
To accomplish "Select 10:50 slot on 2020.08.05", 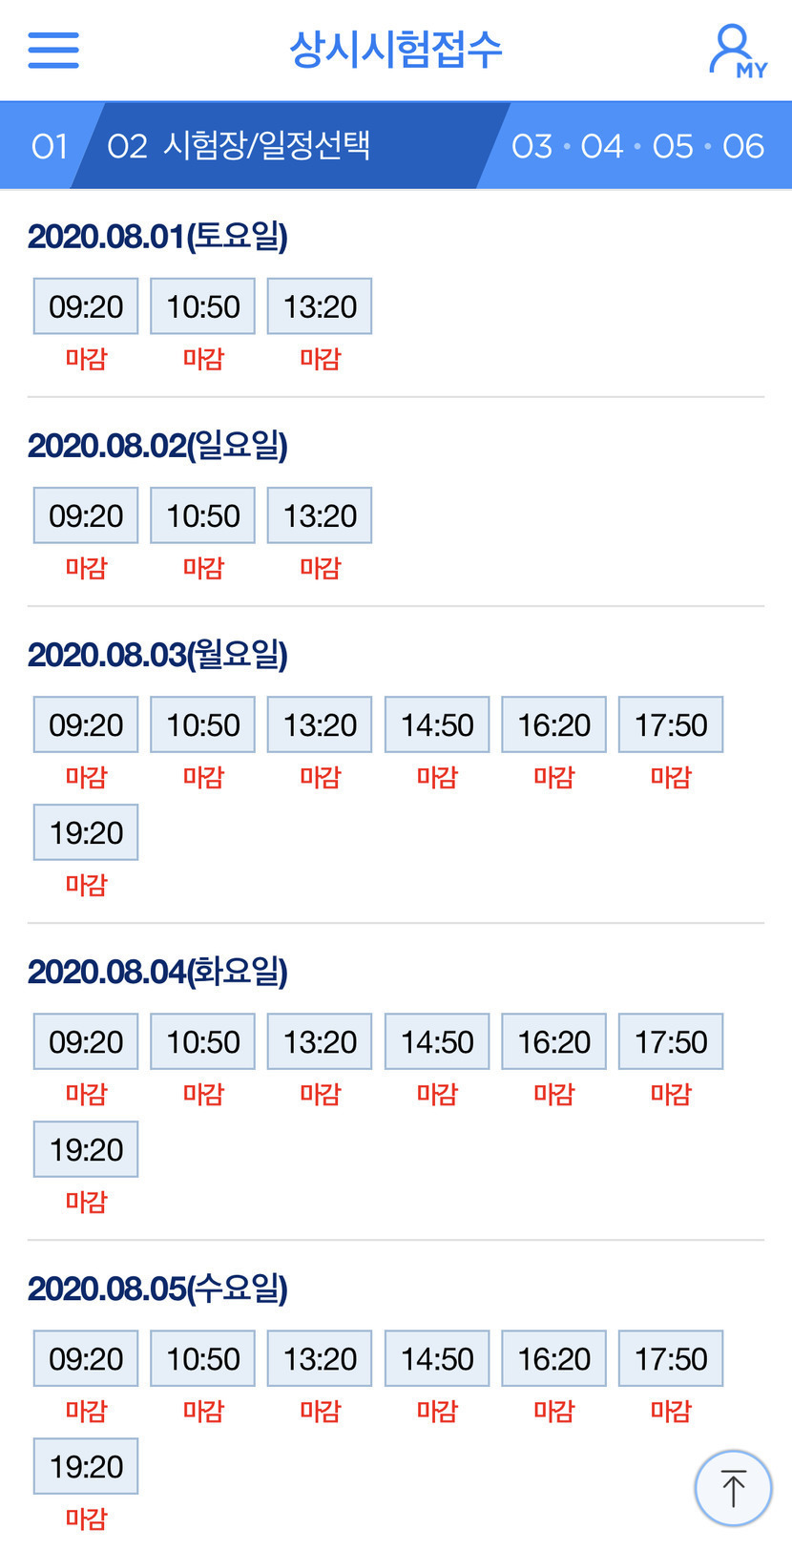I will tap(202, 1358).
